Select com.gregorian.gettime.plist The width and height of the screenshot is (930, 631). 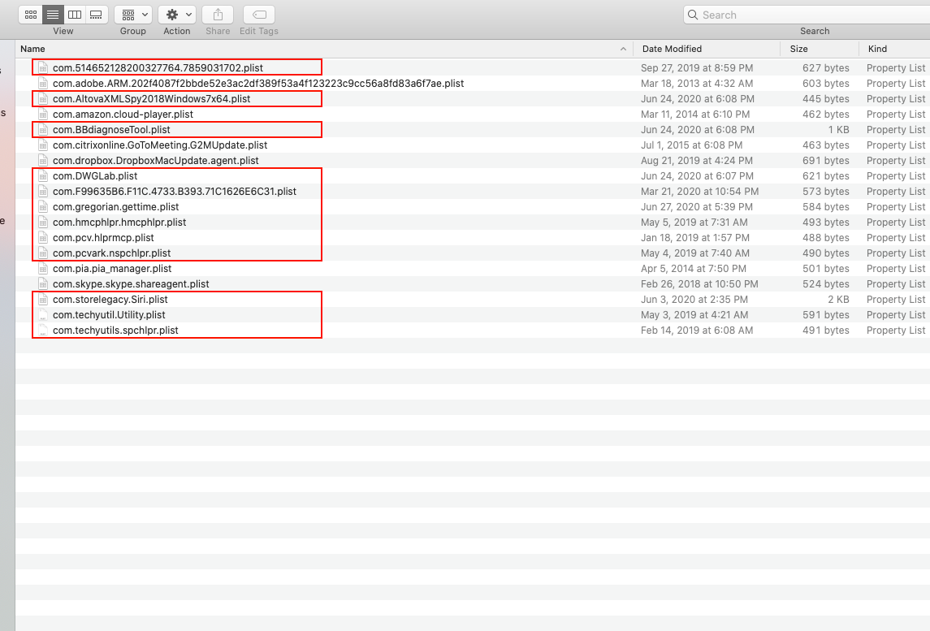click(x=115, y=206)
